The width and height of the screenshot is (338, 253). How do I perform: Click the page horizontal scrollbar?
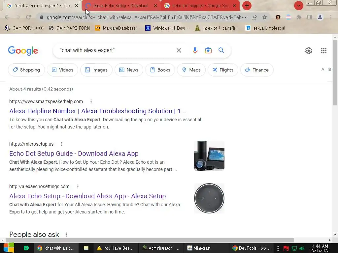pos(150,240)
